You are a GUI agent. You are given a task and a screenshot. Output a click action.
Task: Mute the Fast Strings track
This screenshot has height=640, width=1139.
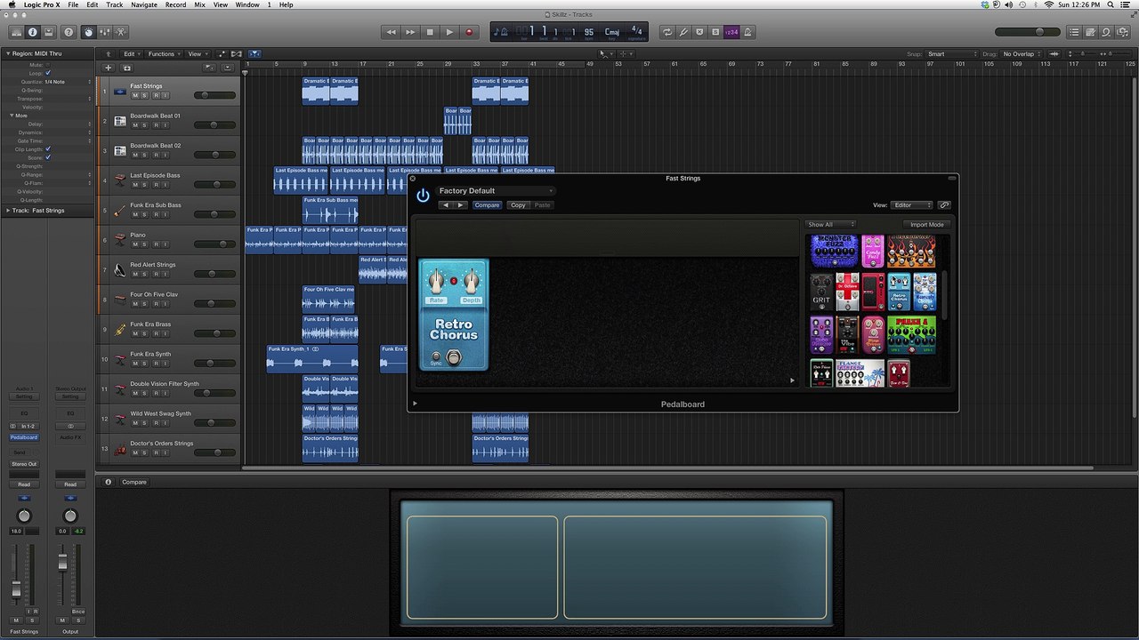coord(135,95)
